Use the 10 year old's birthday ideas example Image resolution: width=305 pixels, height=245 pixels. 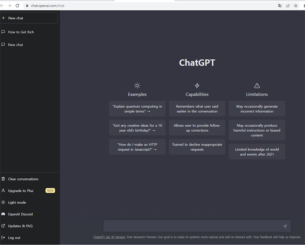pos(137,128)
